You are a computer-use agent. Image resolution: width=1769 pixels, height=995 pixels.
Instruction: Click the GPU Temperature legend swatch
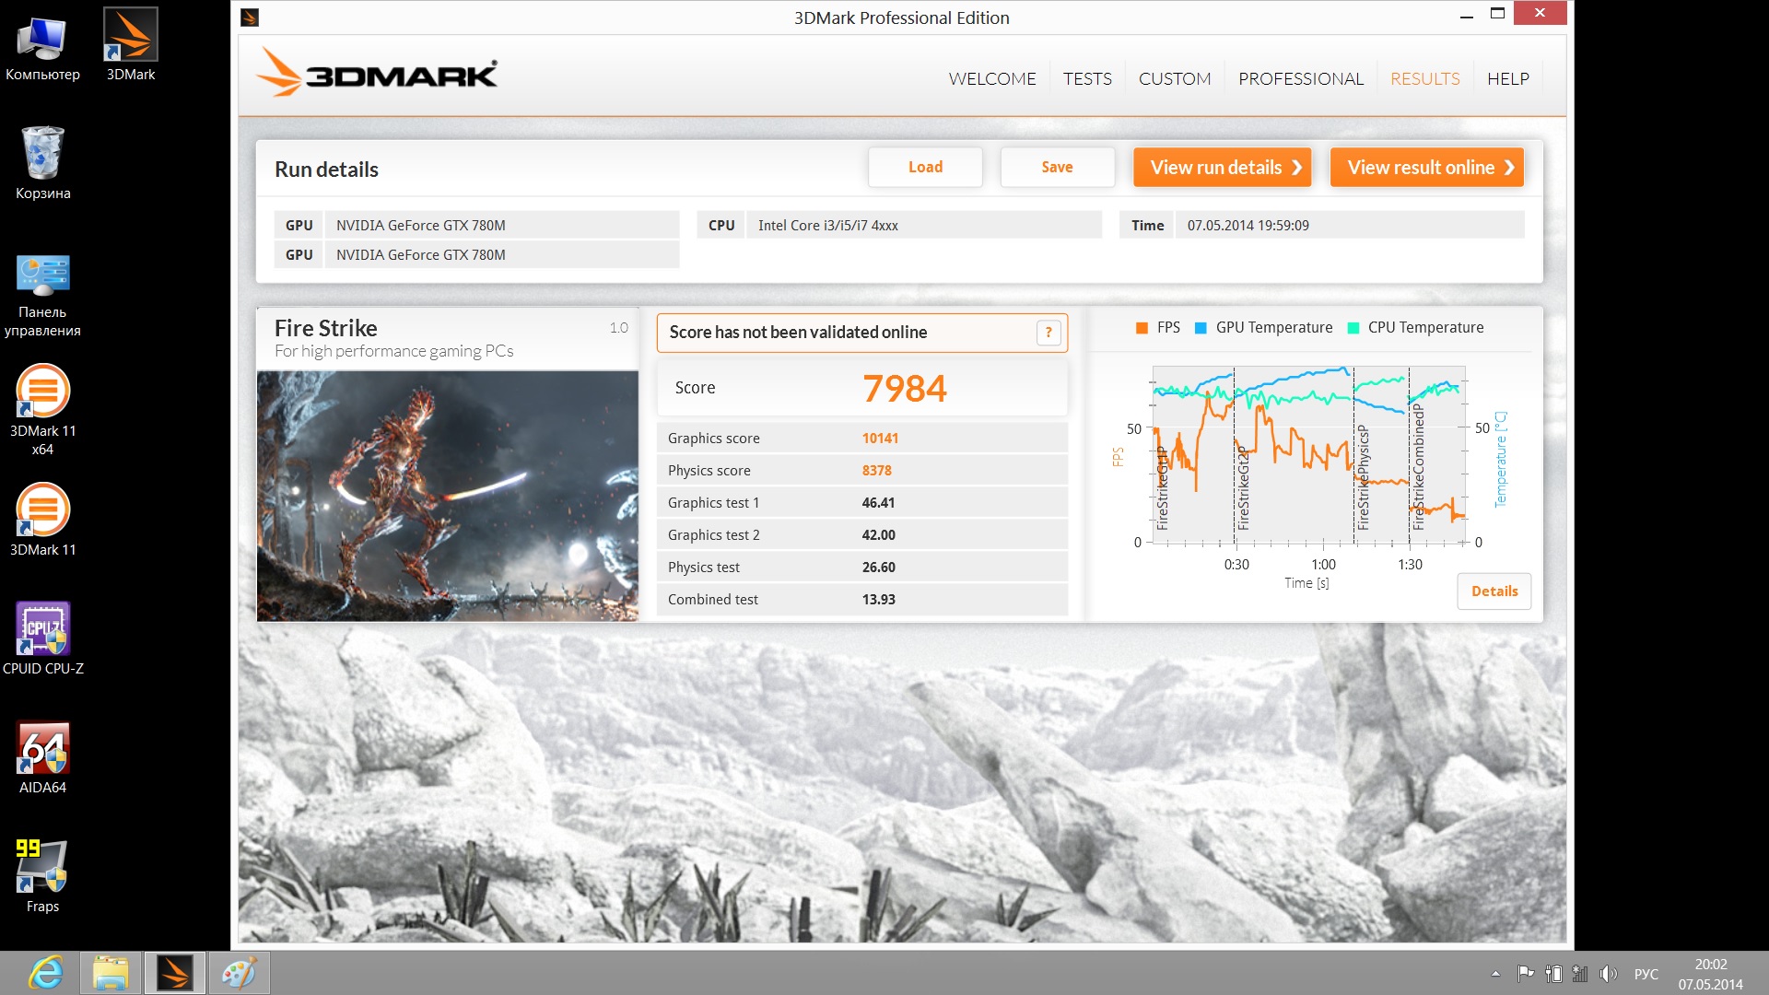(1201, 328)
